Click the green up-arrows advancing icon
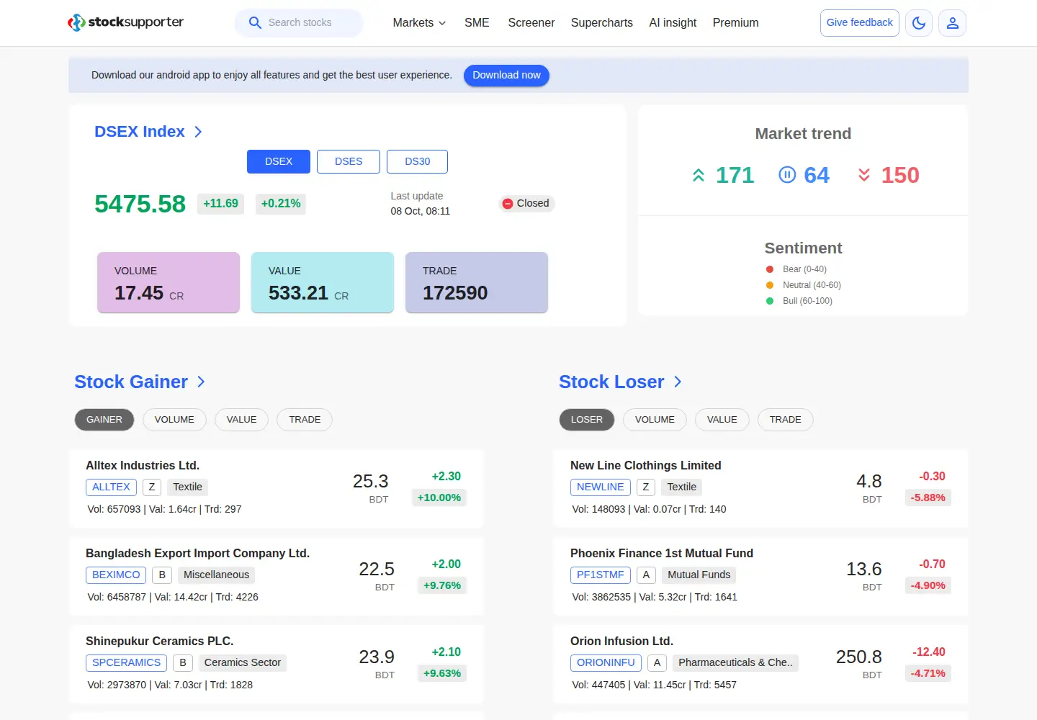The height and width of the screenshot is (720, 1037). tap(699, 175)
